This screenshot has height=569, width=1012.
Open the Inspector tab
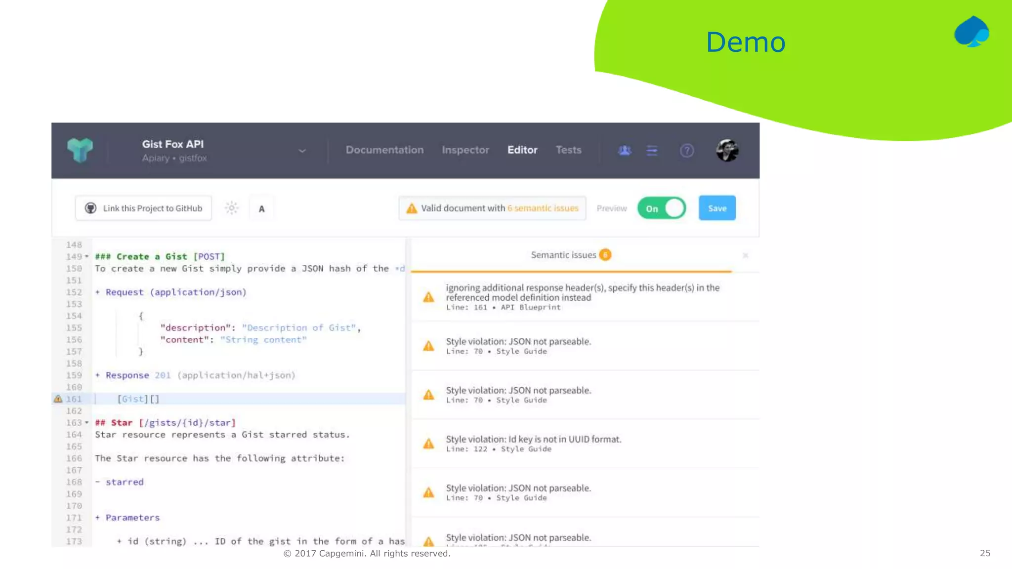[465, 150]
